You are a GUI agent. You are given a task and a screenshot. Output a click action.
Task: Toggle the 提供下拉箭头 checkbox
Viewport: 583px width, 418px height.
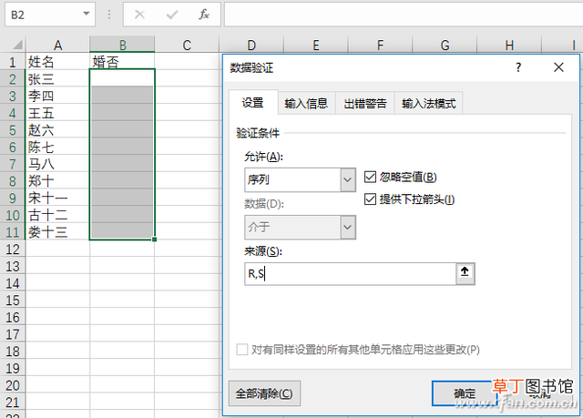coord(370,199)
